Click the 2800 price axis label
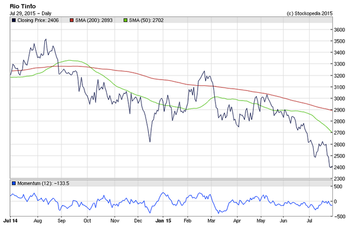 tap(339, 121)
